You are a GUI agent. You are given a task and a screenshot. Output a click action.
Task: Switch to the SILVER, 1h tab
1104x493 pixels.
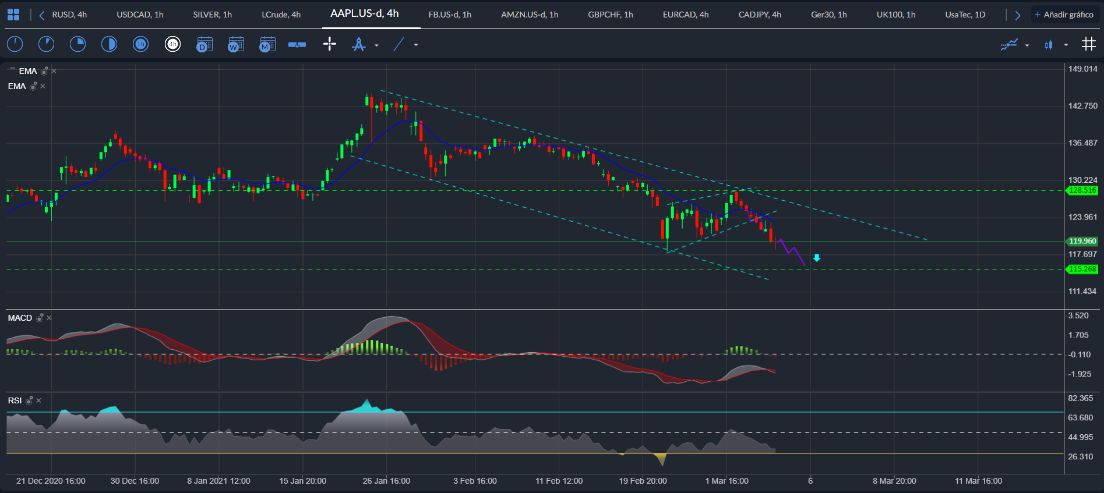[213, 15]
